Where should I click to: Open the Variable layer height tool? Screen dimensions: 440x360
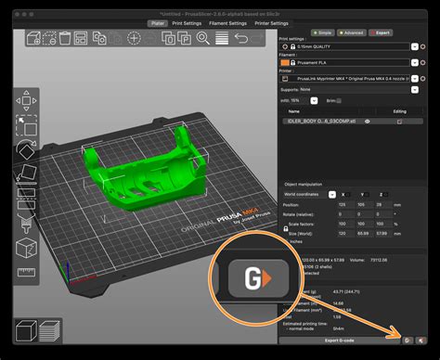(x=222, y=39)
